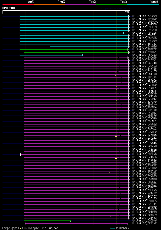
Task: Select hit label UniRef100_B1XJ65
Action: [x=144, y=71]
